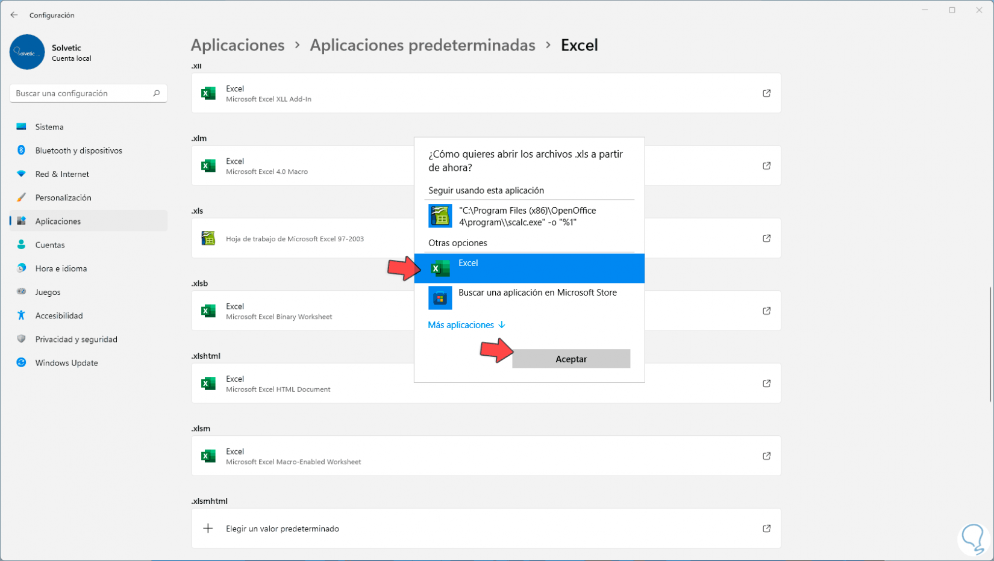
Task: Open Sistema settings icon
Action: tap(22, 127)
